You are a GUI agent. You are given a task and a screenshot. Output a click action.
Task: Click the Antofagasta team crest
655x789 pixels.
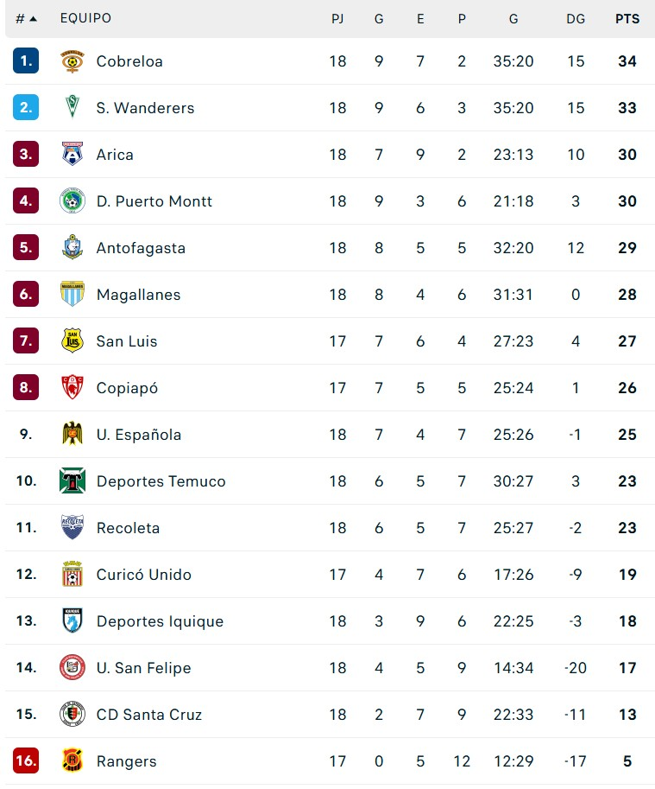[72, 247]
